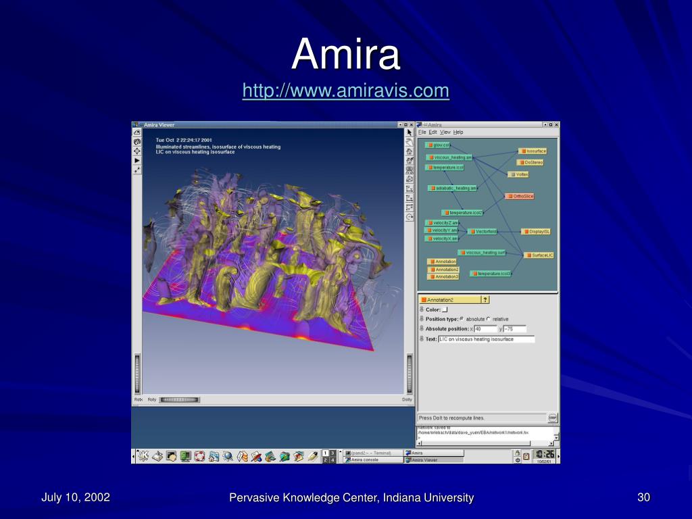Click the home folder icon on the desktop panel
The image size is (692, 519).
(x=214, y=456)
